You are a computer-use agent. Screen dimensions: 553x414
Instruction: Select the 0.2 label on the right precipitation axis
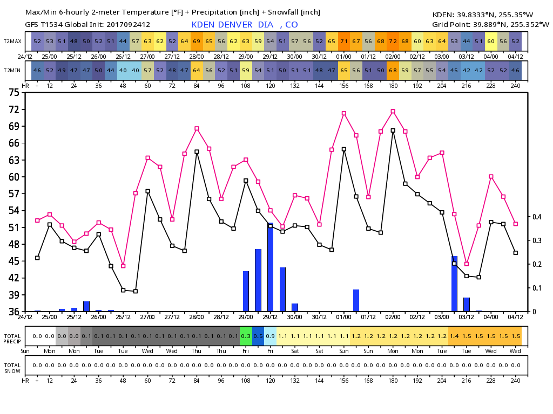[537, 264]
